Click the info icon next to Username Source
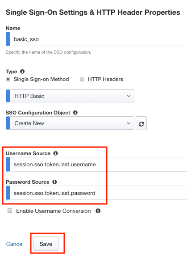 tap(56, 153)
